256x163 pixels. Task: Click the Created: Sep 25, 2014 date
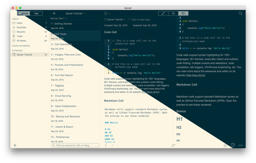116,26
